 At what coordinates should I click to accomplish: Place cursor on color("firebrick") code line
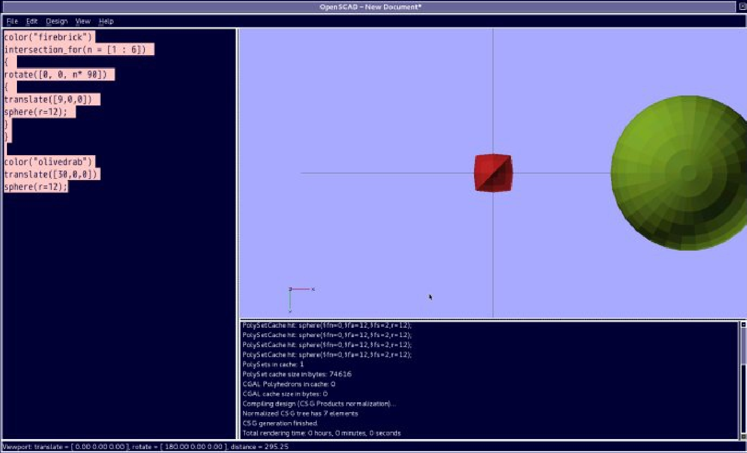coord(48,37)
